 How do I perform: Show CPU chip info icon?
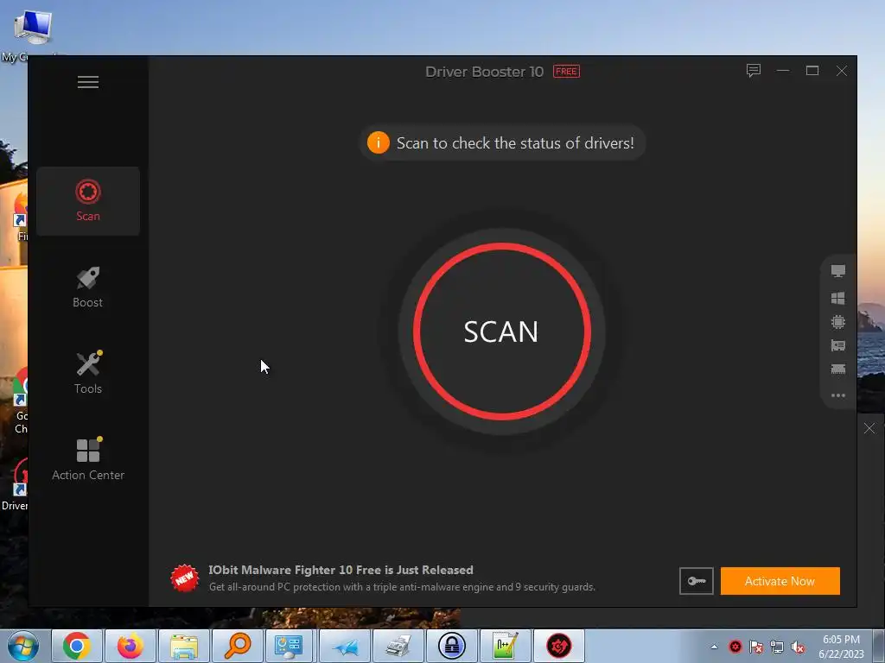tap(838, 322)
